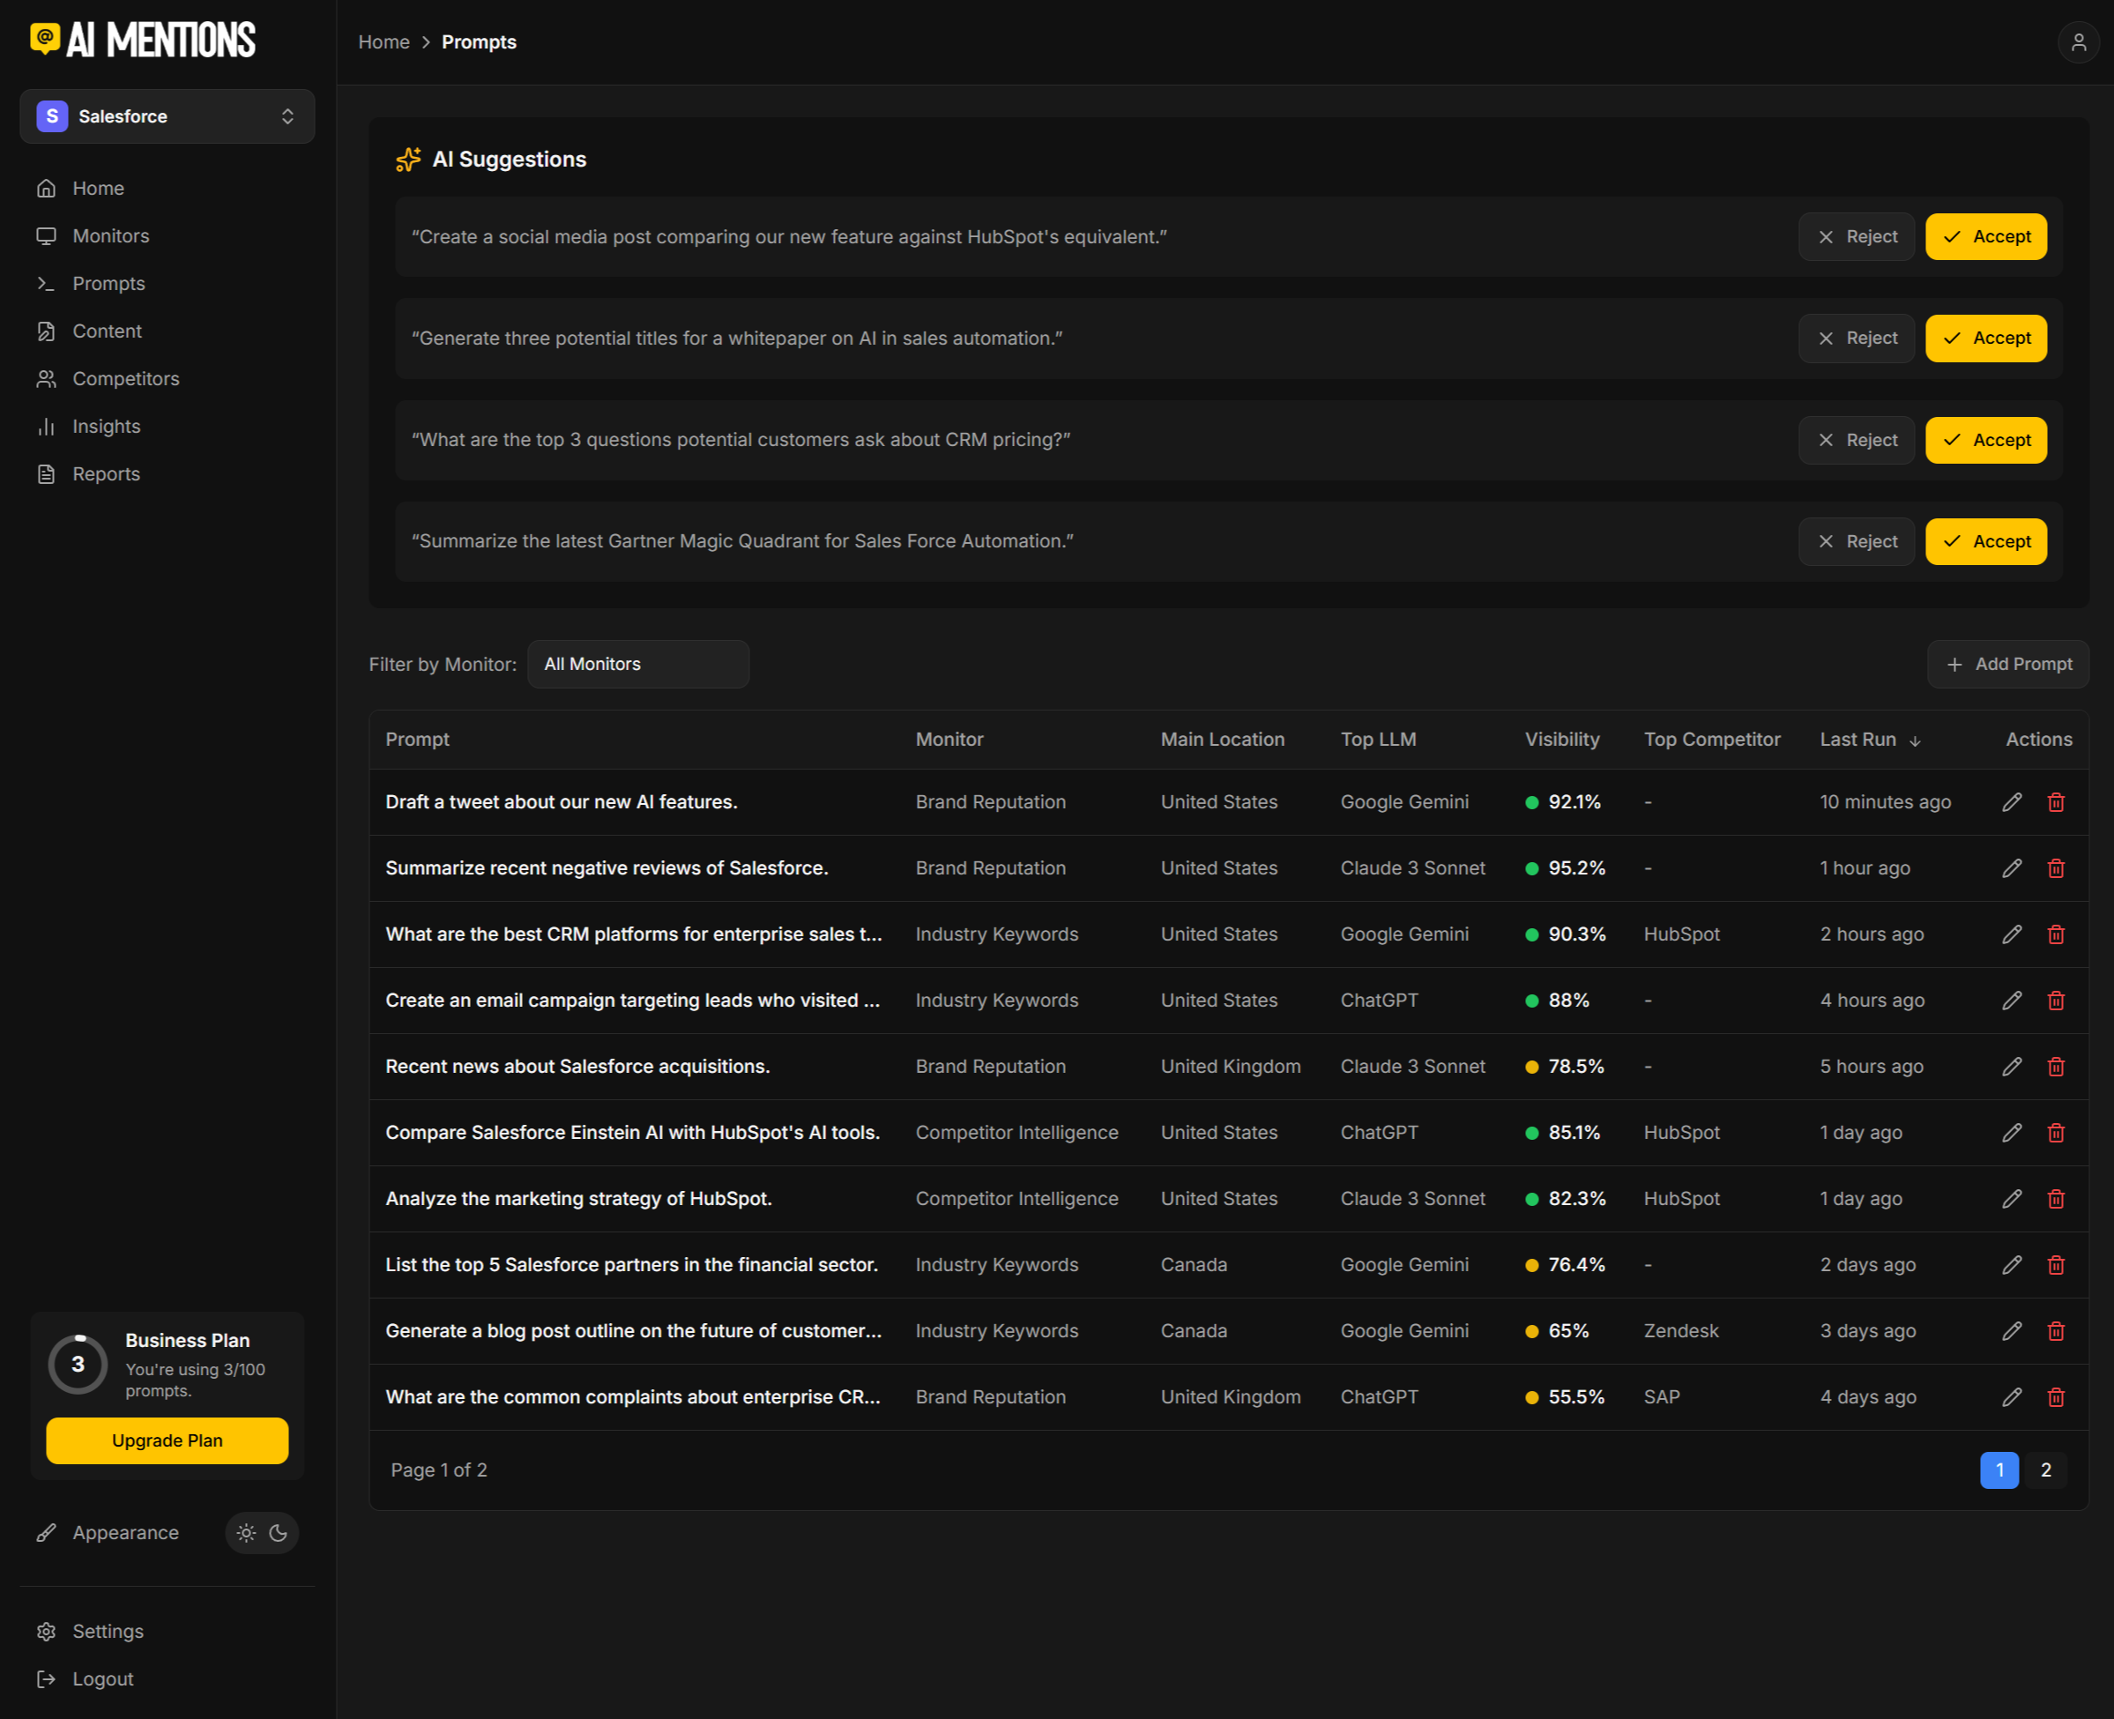Click the Top LLM column header
Image resolution: width=2114 pixels, height=1719 pixels.
coord(1378,740)
